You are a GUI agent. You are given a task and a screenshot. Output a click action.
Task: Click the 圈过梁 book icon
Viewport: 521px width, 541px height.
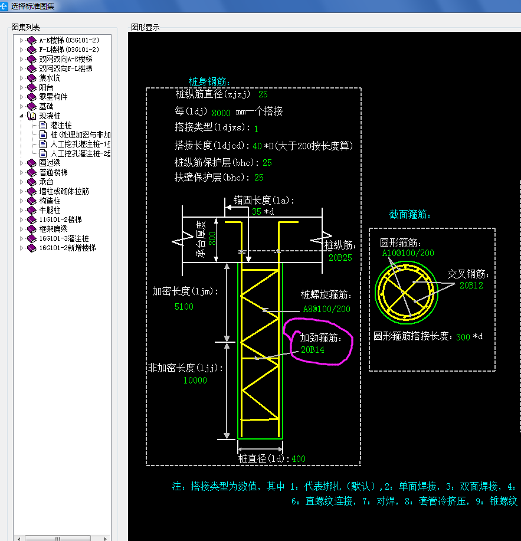click(32, 163)
